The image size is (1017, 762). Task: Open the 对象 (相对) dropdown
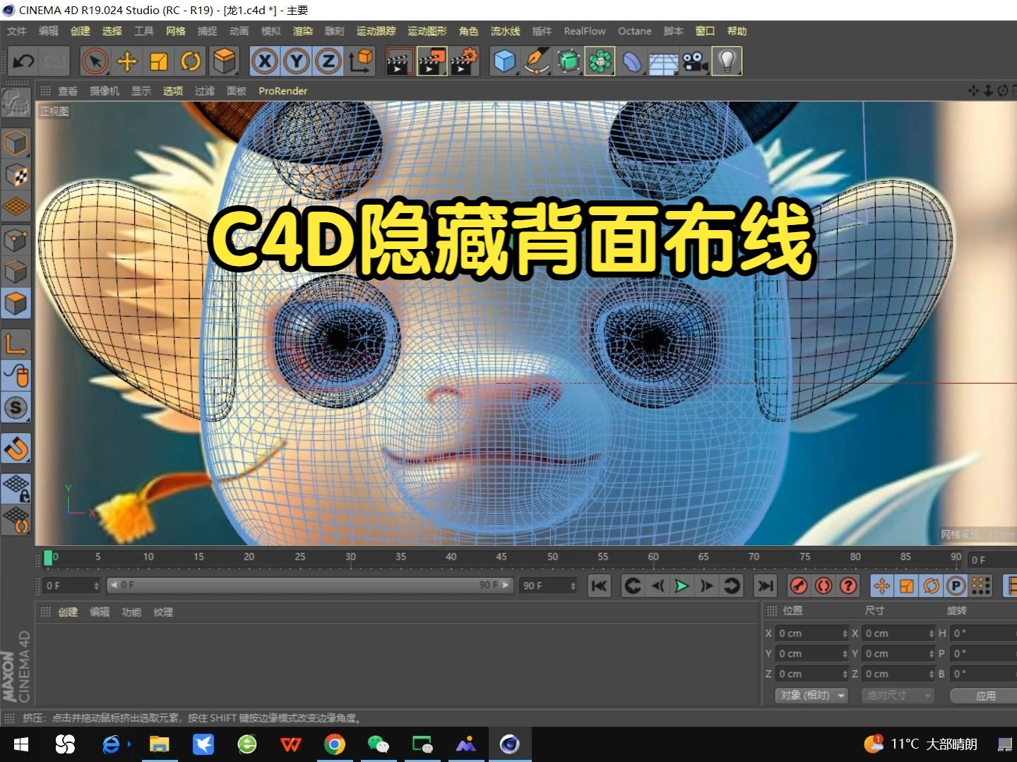(x=811, y=695)
